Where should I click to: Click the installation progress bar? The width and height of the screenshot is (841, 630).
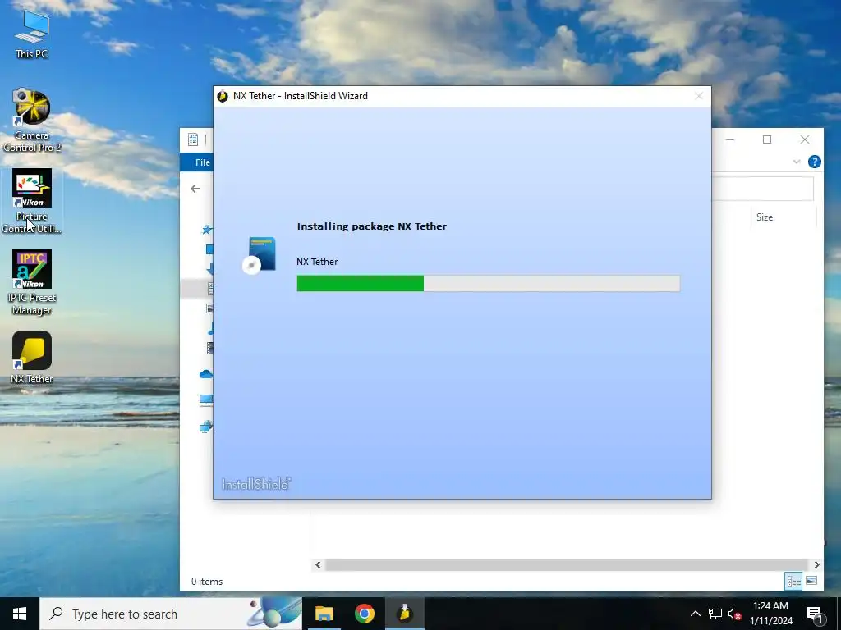coord(488,283)
